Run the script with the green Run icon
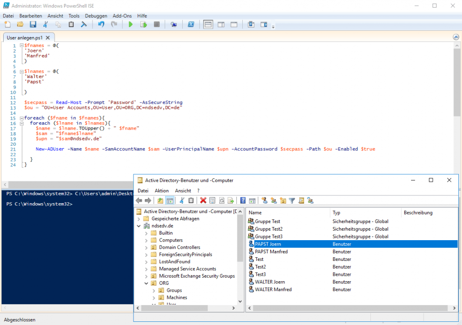The height and width of the screenshot is (325, 462). pos(131,24)
